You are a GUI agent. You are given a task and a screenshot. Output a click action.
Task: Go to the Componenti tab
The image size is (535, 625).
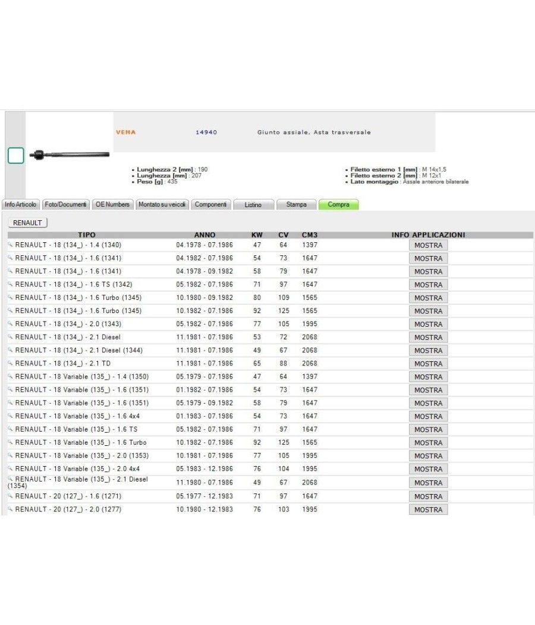(210, 205)
